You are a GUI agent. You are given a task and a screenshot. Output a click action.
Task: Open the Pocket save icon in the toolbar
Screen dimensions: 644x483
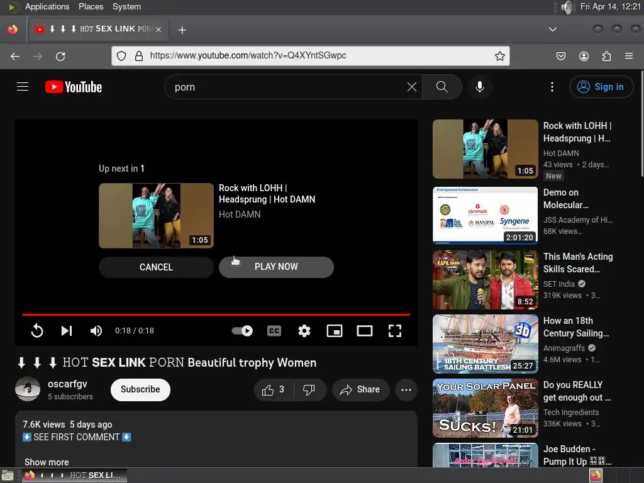[x=561, y=56]
